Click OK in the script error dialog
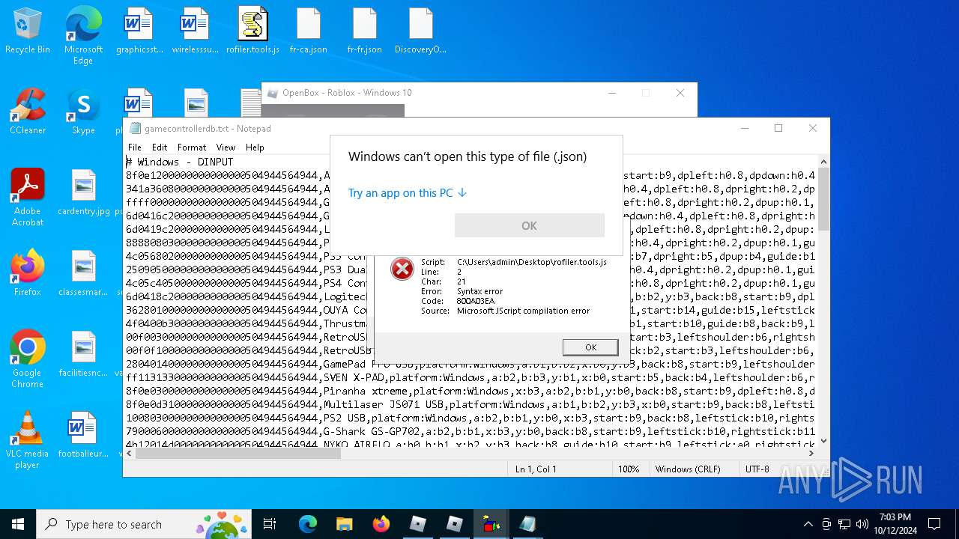Image resolution: width=959 pixels, height=539 pixels. coord(590,347)
